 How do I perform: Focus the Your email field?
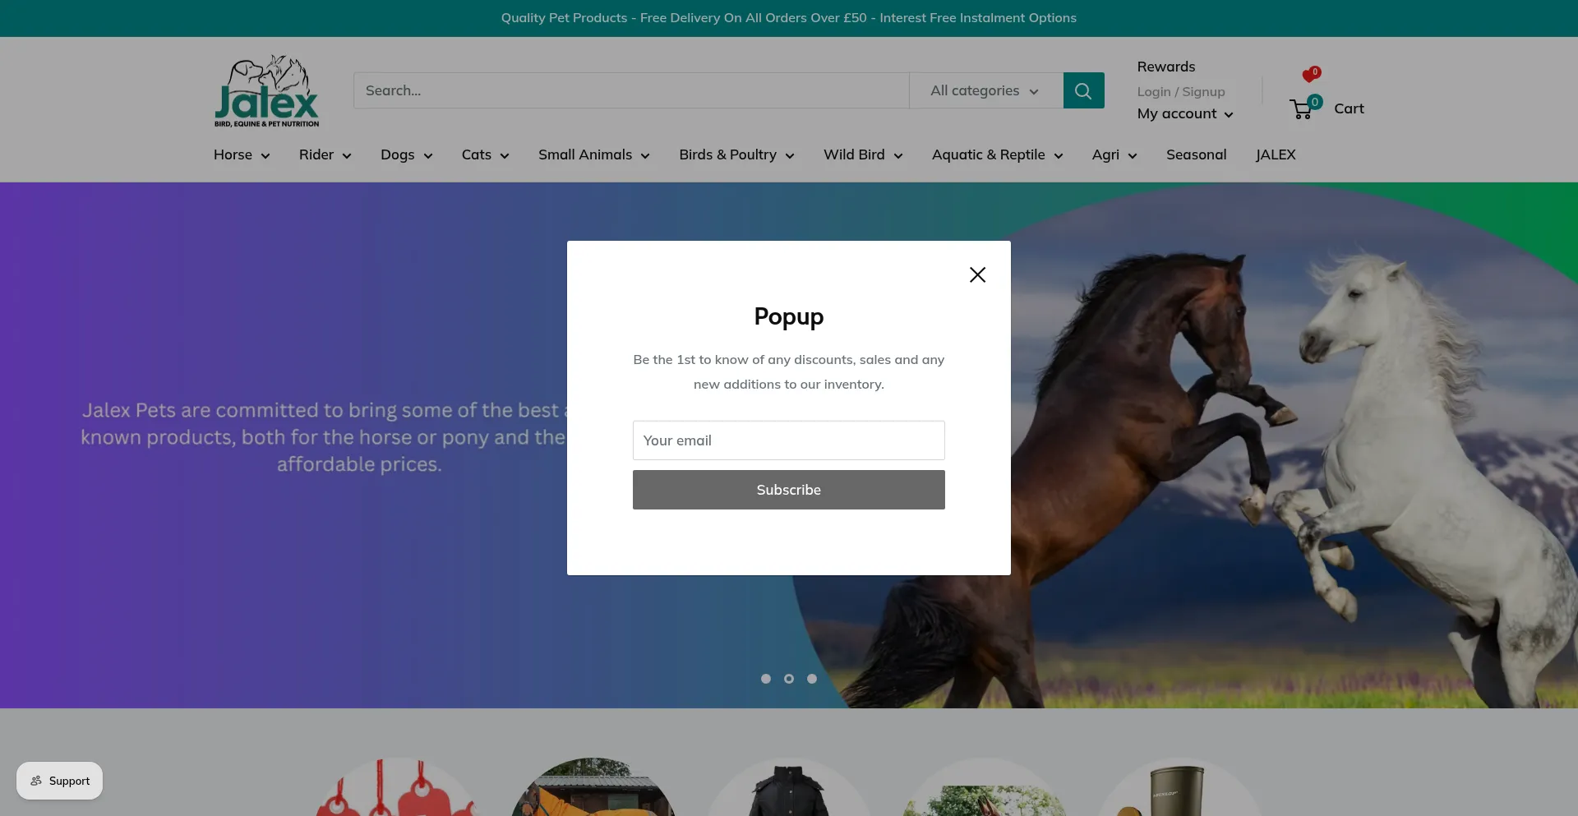789,440
